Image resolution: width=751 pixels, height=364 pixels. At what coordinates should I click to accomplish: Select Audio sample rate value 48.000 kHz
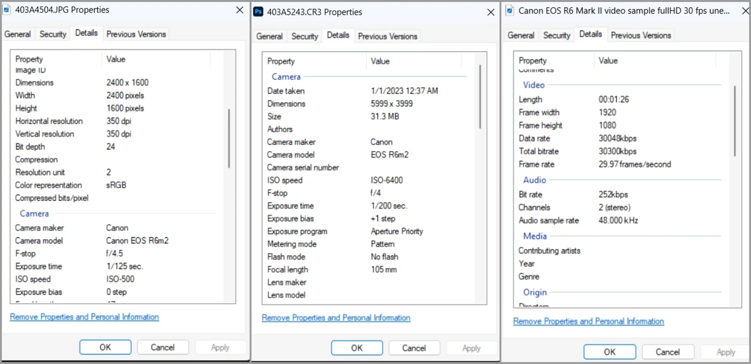tap(619, 220)
